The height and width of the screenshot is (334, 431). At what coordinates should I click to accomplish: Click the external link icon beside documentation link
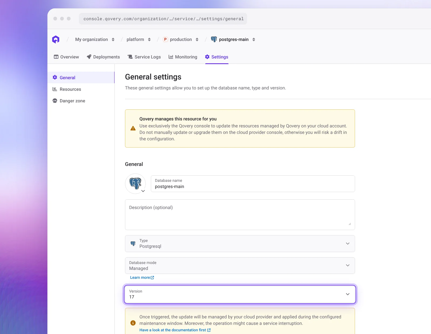(209, 330)
